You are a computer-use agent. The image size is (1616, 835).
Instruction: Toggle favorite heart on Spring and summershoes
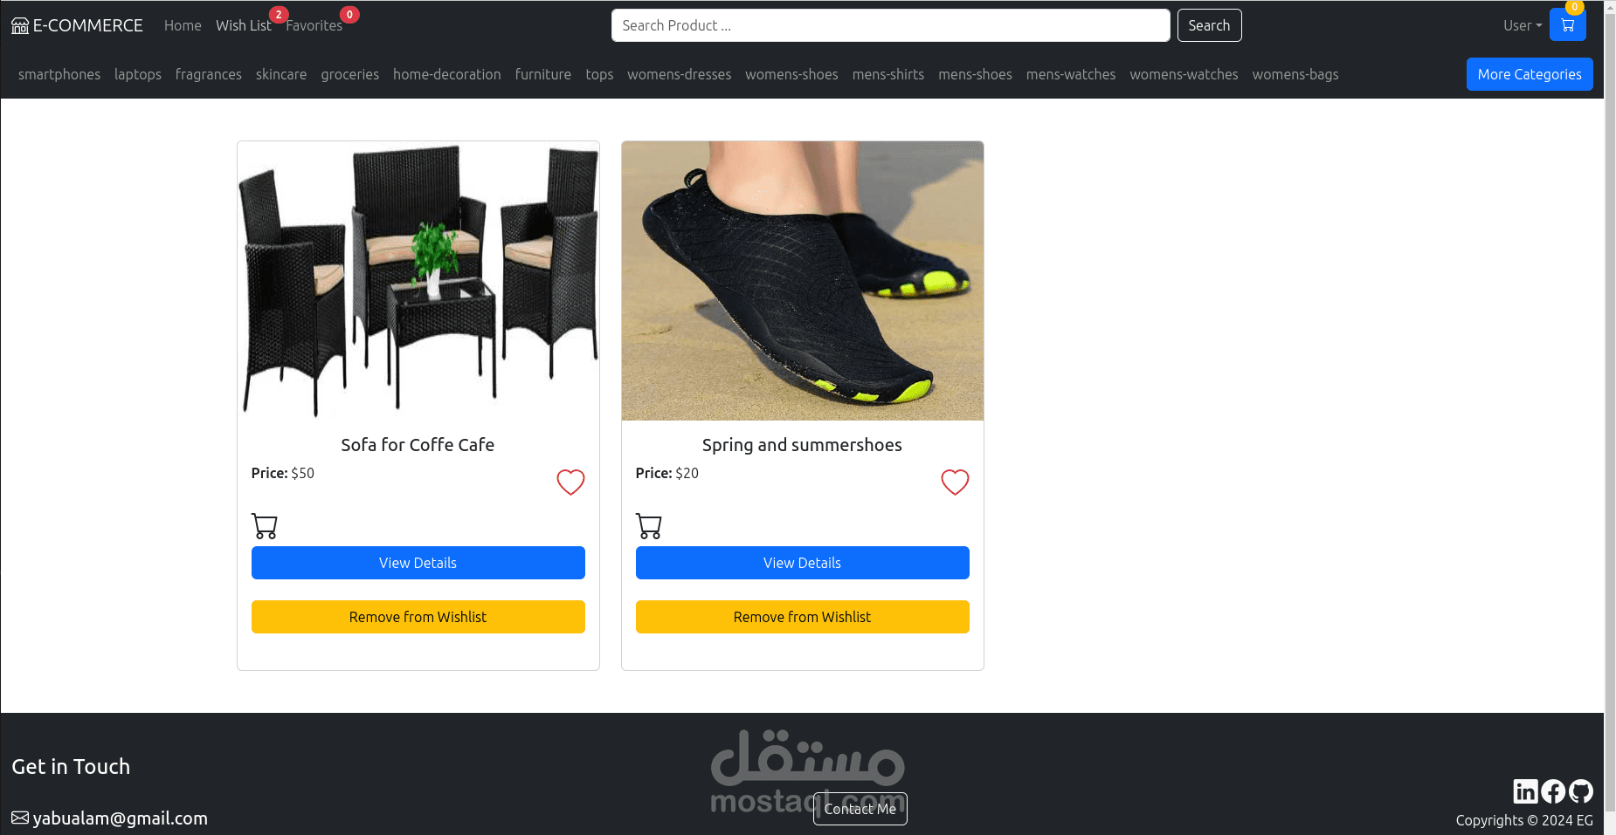(955, 482)
